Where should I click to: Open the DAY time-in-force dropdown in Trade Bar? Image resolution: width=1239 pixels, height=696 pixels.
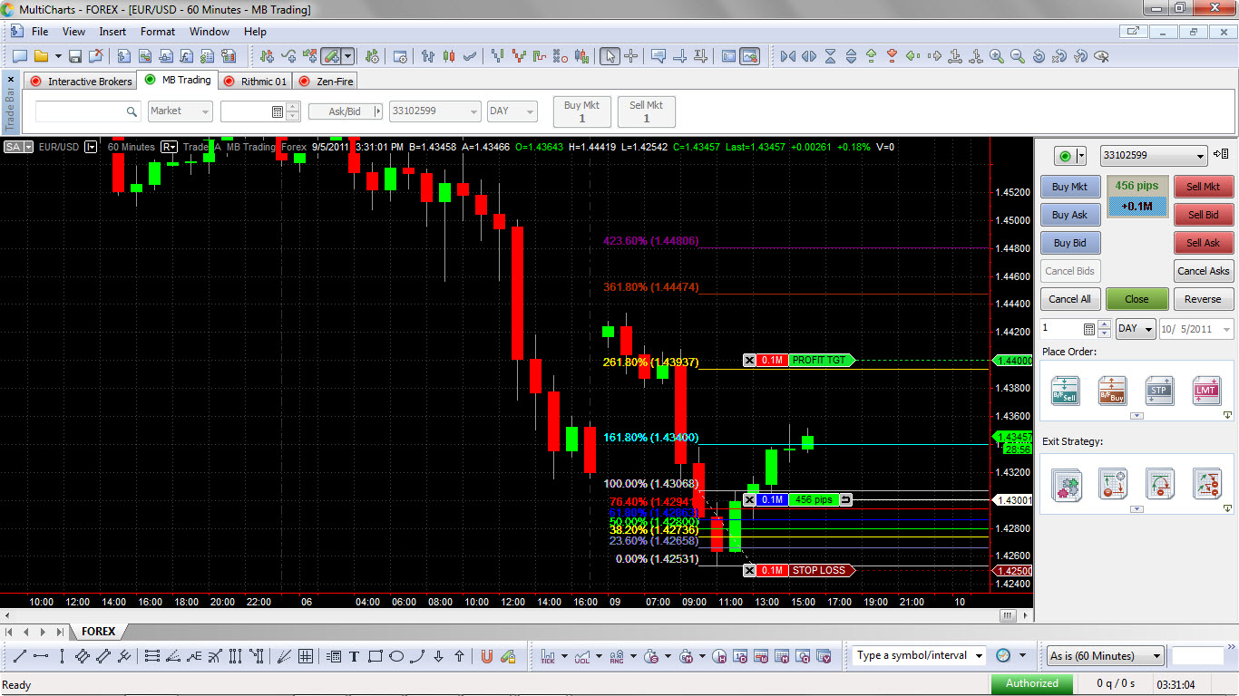pyautogui.click(x=512, y=111)
